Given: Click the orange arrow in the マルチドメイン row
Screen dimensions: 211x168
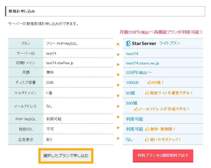Looking at the screenshot, I should [118, 96].
